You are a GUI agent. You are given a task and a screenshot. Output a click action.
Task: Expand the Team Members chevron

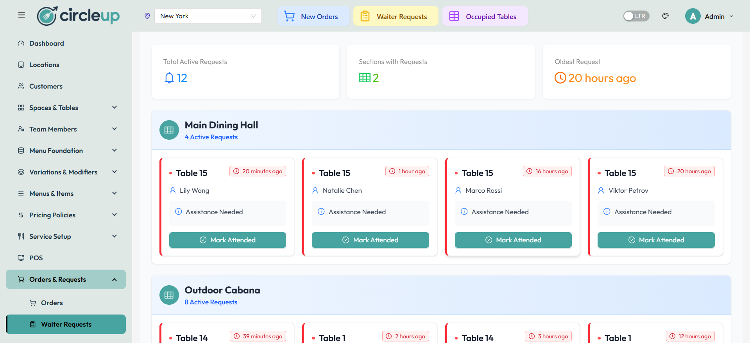[x=115, y=129]
